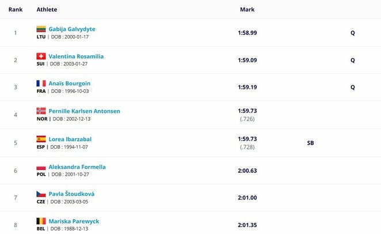
Task: Open Valentina Rosamilia's profile link
Action: 76,56
